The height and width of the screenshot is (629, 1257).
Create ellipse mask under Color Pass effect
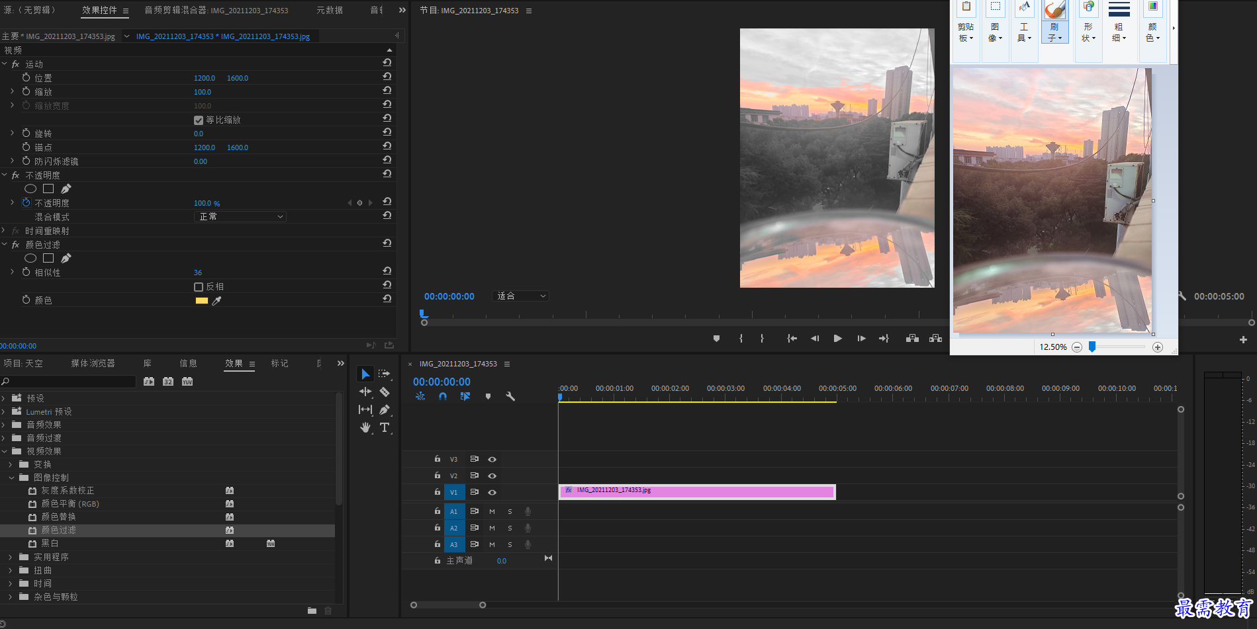click(30, 258)
